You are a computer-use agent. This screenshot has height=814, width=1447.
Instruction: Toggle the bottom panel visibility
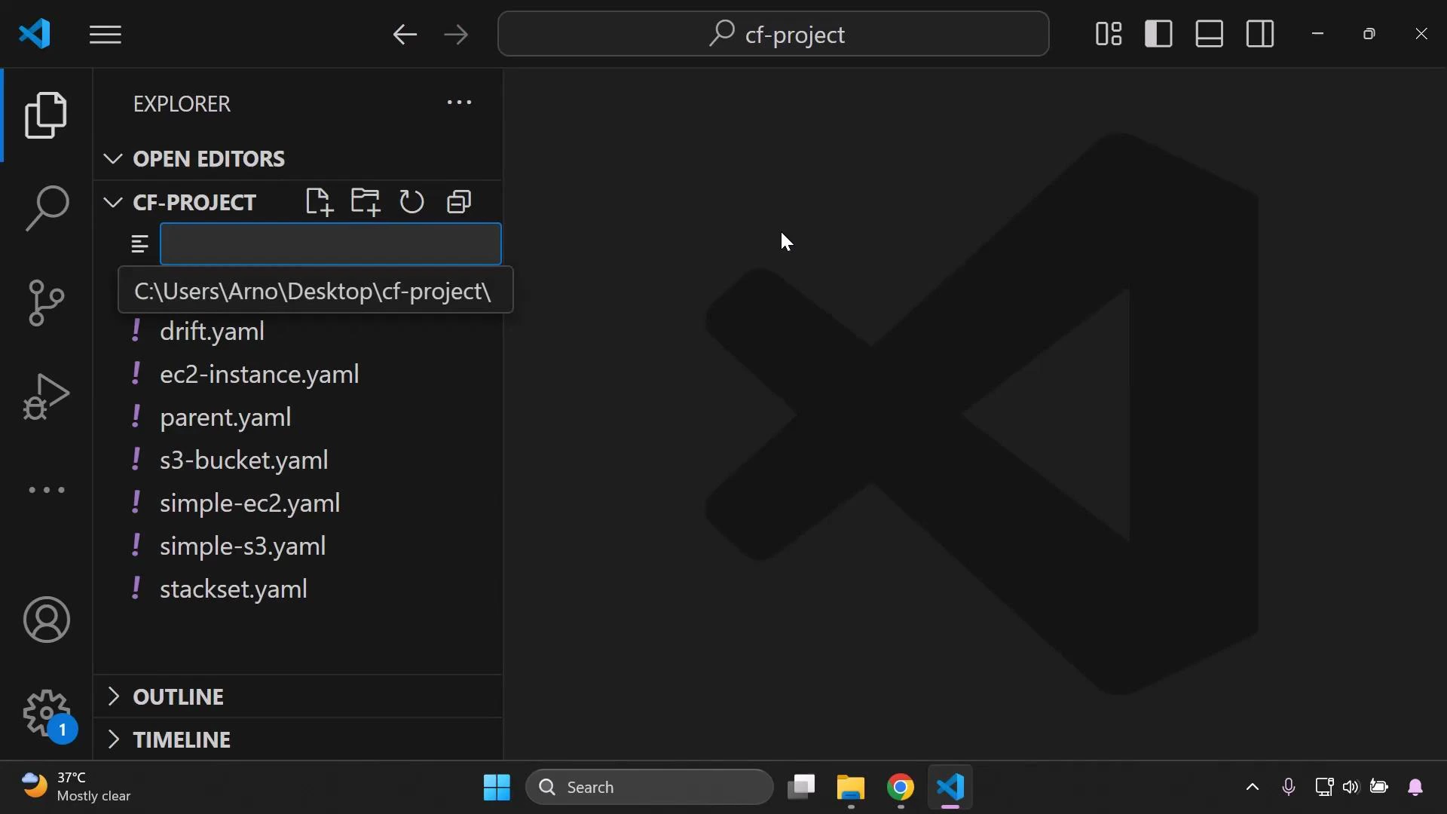[x=1209, y=33]
